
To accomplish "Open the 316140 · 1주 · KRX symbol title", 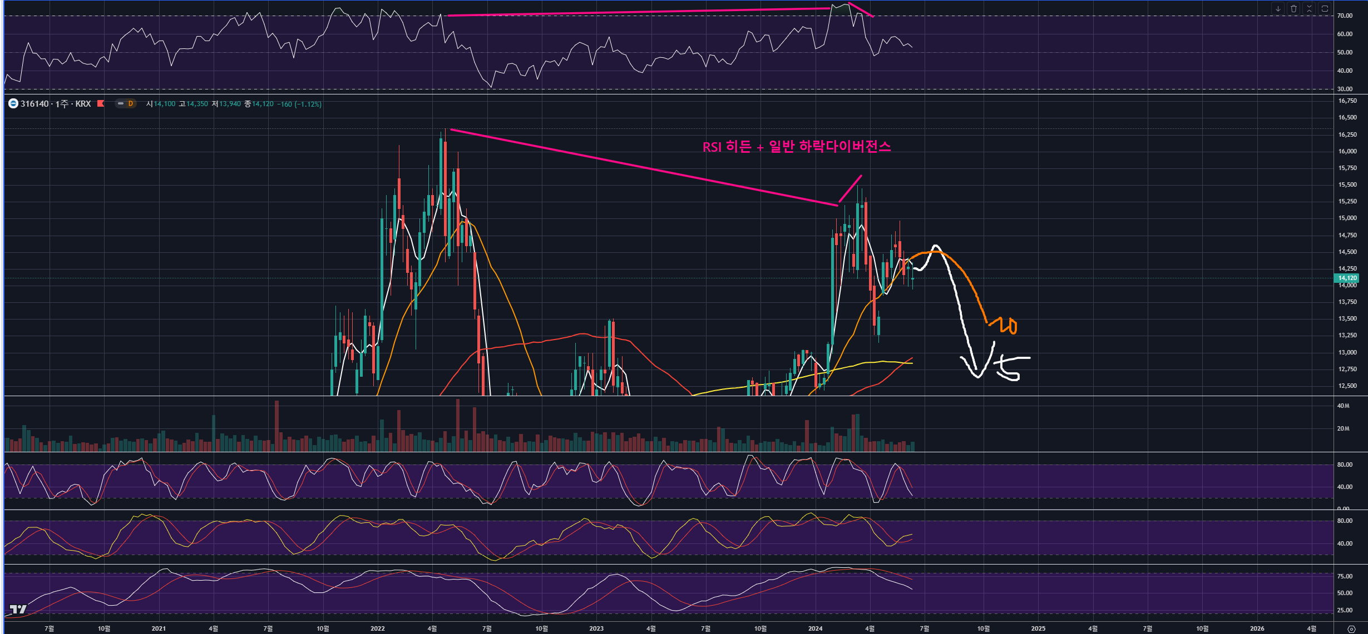I will [x=56, y=104].
